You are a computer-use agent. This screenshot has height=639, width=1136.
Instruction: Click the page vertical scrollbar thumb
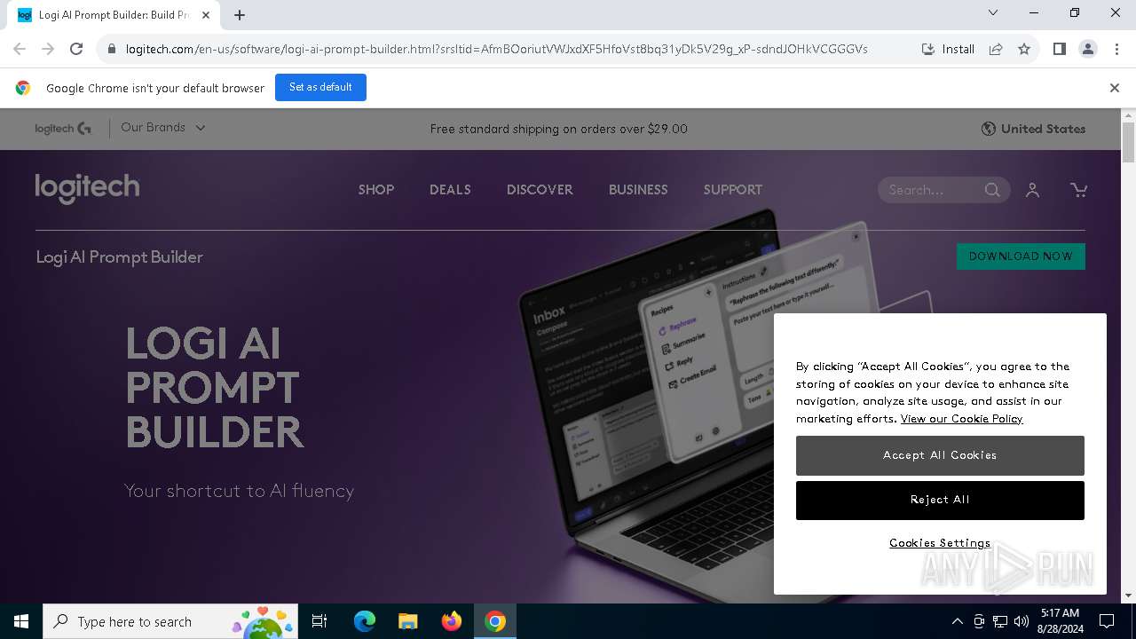(x=1128, y=143)
